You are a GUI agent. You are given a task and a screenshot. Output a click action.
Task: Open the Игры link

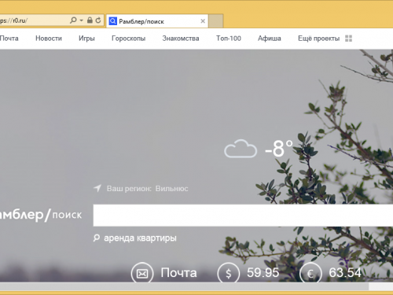point(86,39)
